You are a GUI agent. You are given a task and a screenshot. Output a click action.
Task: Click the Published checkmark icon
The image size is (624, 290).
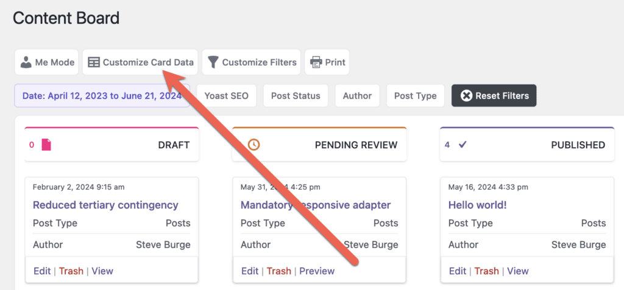click(463, 145)
